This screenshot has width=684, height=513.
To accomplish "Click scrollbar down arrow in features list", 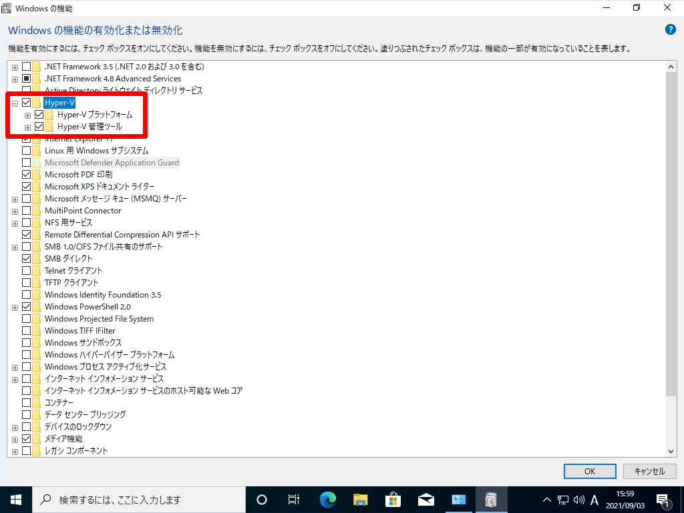I will click(x=671, y=452).
